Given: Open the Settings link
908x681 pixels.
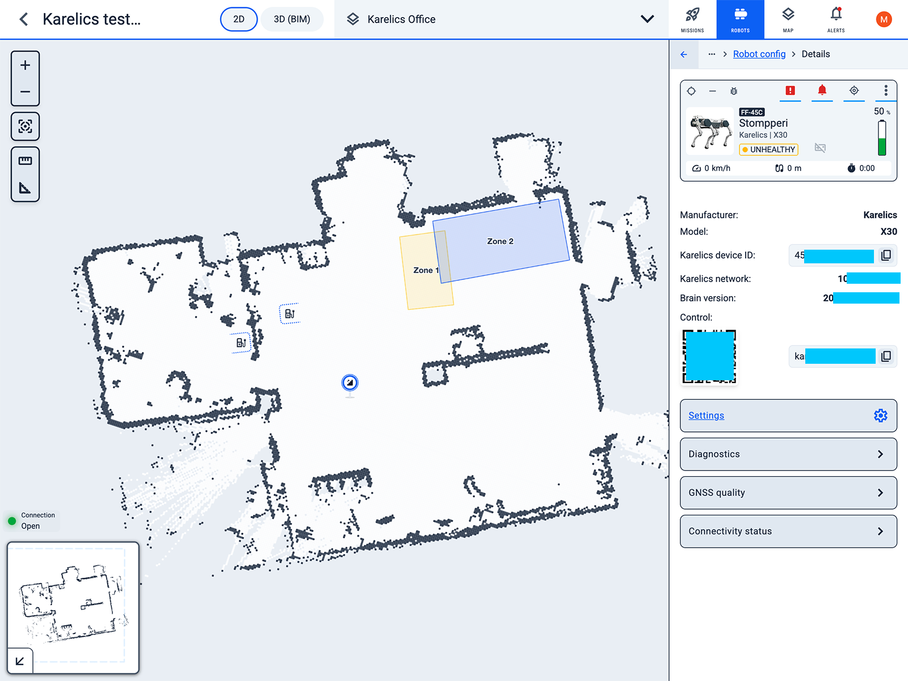Looking at the screenshot, I should coord(706,415).
